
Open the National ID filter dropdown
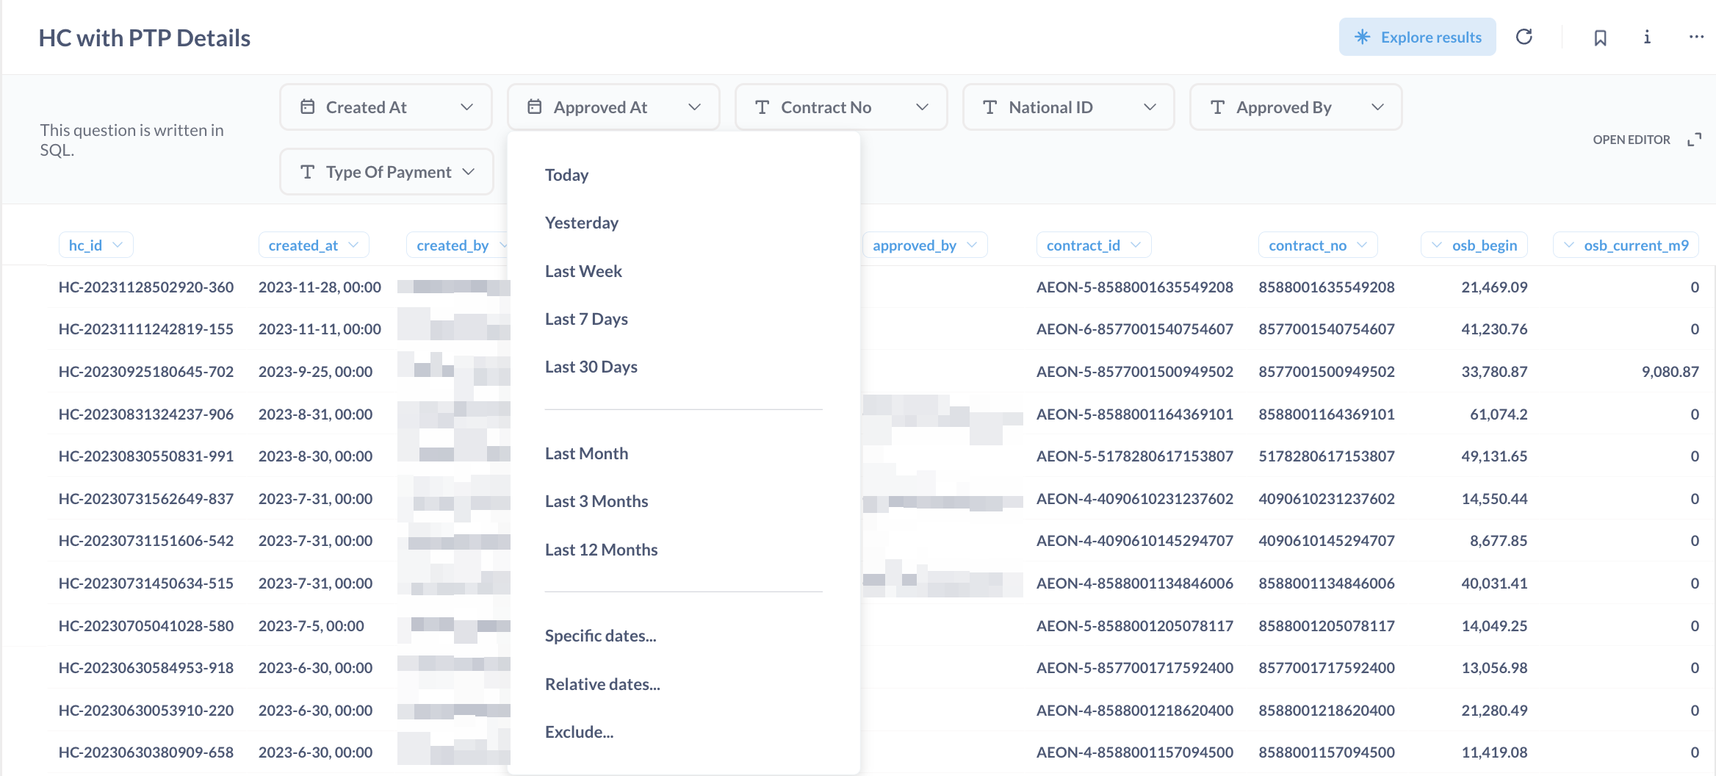(1069, 107)
